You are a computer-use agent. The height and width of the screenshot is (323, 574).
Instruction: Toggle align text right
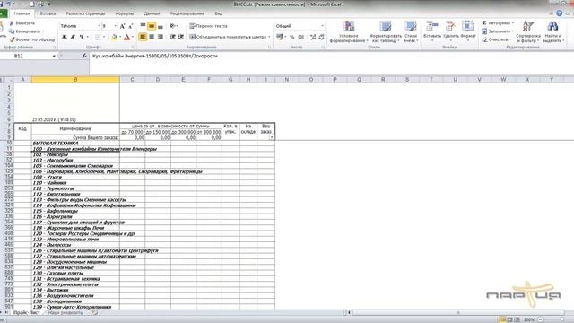(160, 37)
